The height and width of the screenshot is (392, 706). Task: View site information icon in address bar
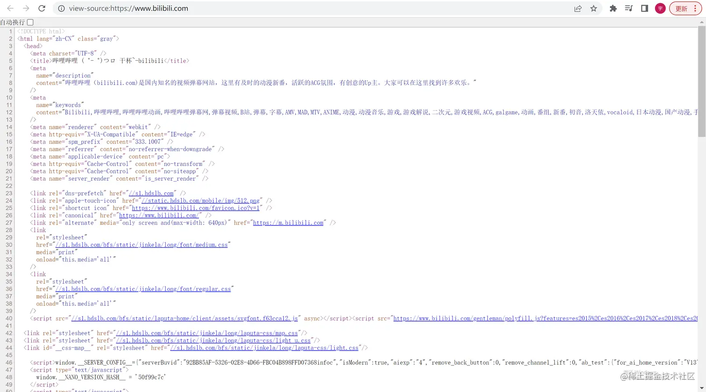[61, 8]
